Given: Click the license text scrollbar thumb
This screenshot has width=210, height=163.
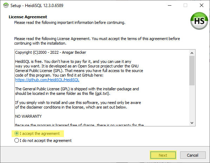Looking at the screenshot, I should click(192, 71).
